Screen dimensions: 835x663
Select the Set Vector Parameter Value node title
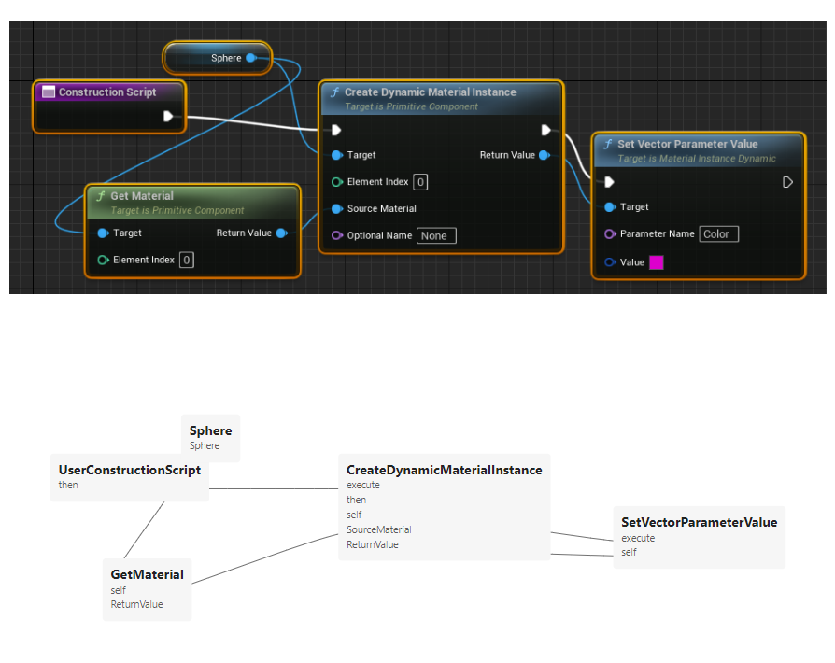tap(687, 145)
